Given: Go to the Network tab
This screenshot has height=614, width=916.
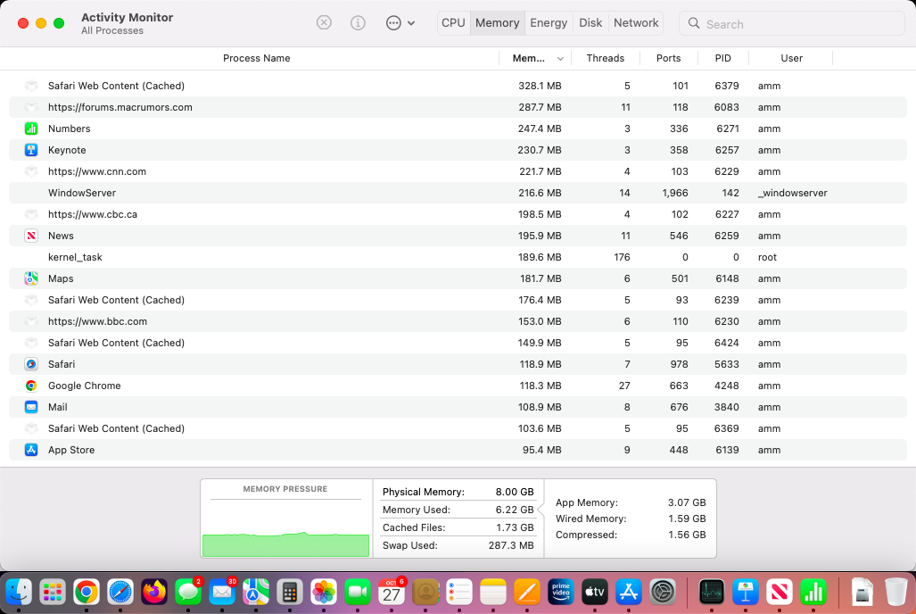Looking at the screenshot, I should [x=636, y=23].
